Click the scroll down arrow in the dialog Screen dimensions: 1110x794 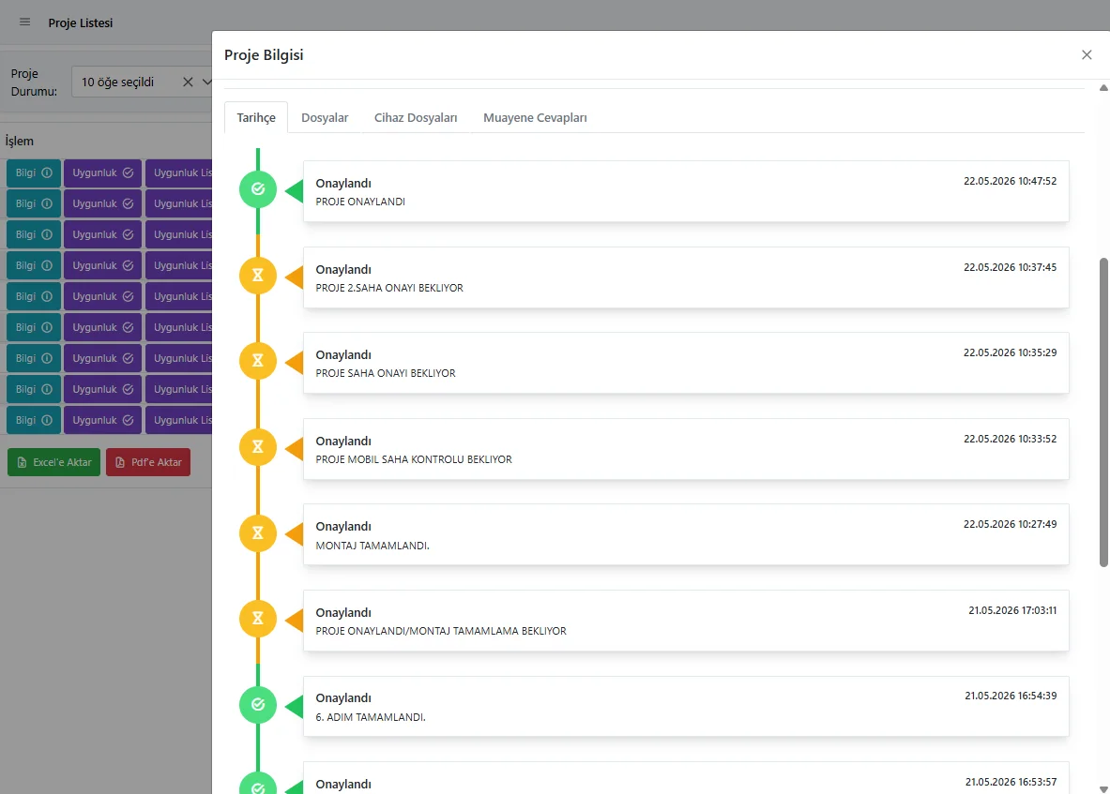point(1102,788)
